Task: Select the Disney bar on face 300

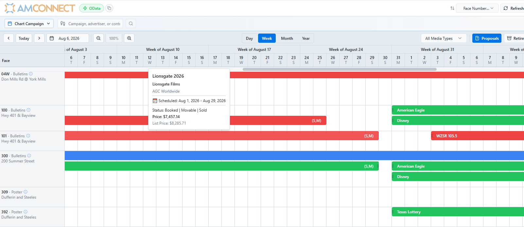Action: [458, 177]
